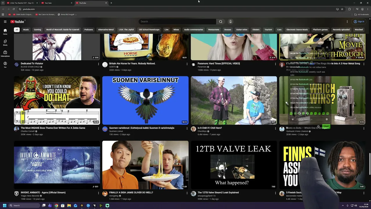This screenshot has height=209, width=371.
Task: Open Chrome from the Windows taskbar
Action: 56,206
